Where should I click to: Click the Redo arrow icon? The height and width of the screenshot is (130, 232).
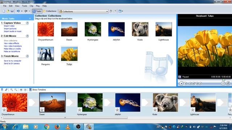click(x=26, y=11)
